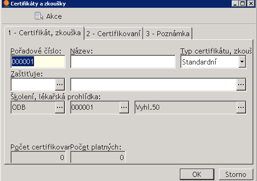The width and height of the screenshot is (257, 181).
Task: Click the long Zaštiťuje name field
Action: tap(154, 85)
